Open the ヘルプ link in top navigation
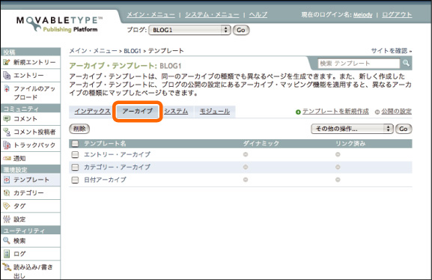This screenshot has height=280, width=432. 258,15
